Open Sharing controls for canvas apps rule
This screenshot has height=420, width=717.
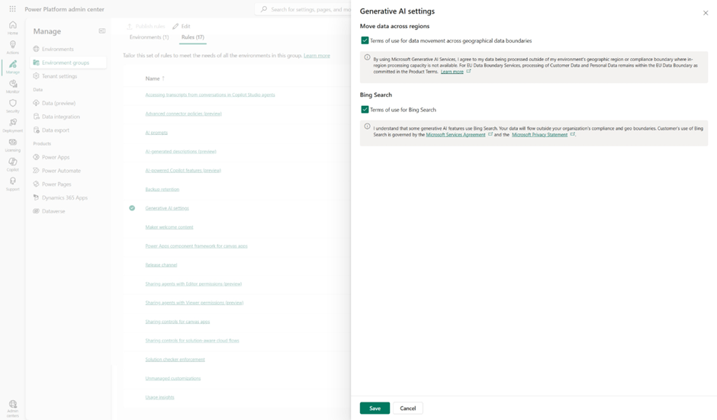[x=178, y=322]
